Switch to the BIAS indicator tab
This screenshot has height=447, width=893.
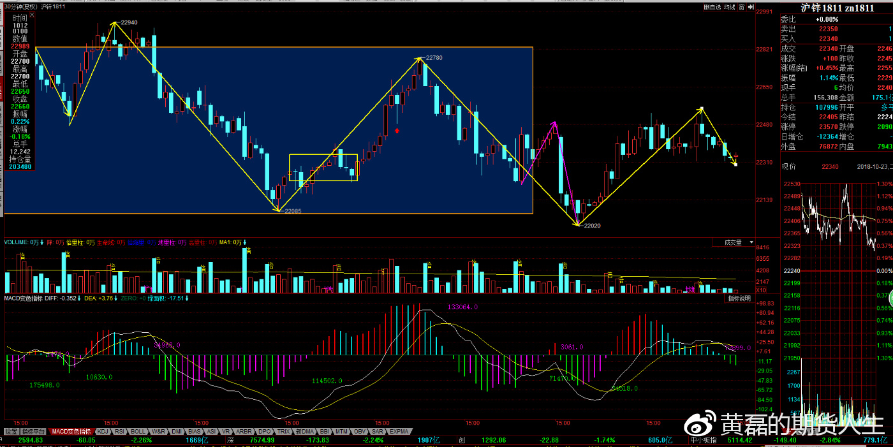(195, 432)
